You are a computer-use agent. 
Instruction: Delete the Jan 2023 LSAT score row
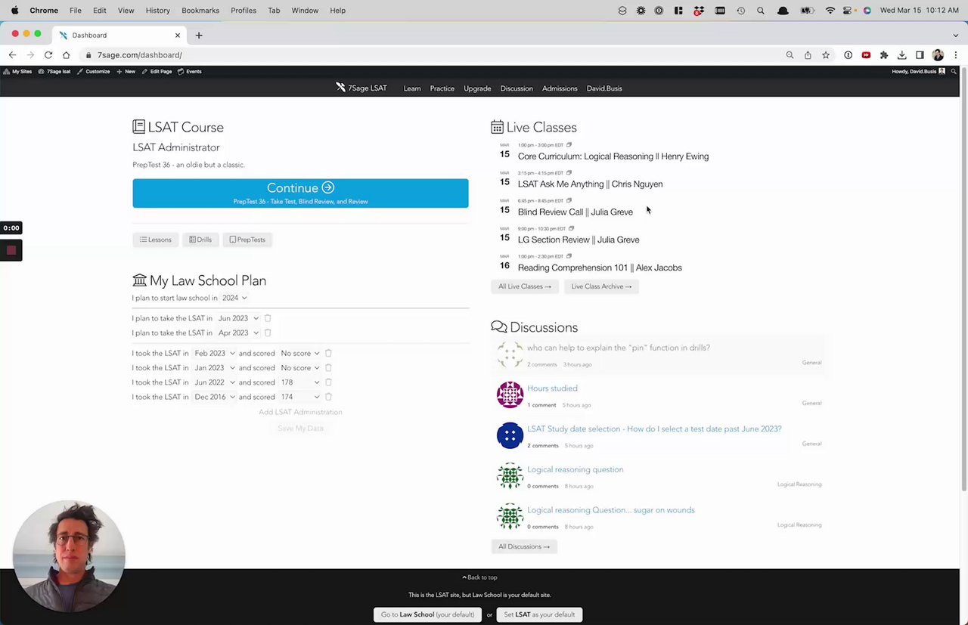(328, 367)
